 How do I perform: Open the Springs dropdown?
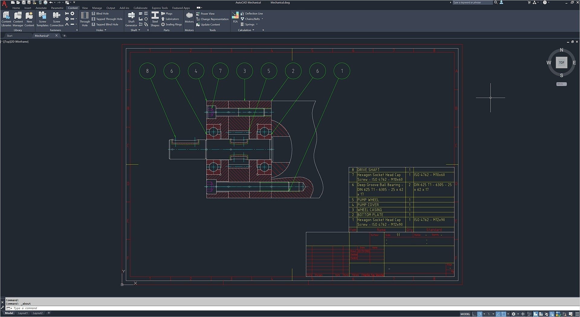click(x=257, y=24)
